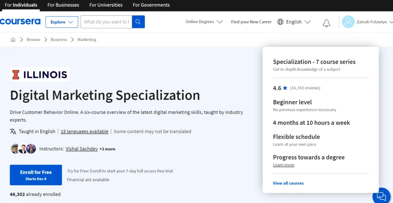Switch to For Universities tab

(106, 5)
